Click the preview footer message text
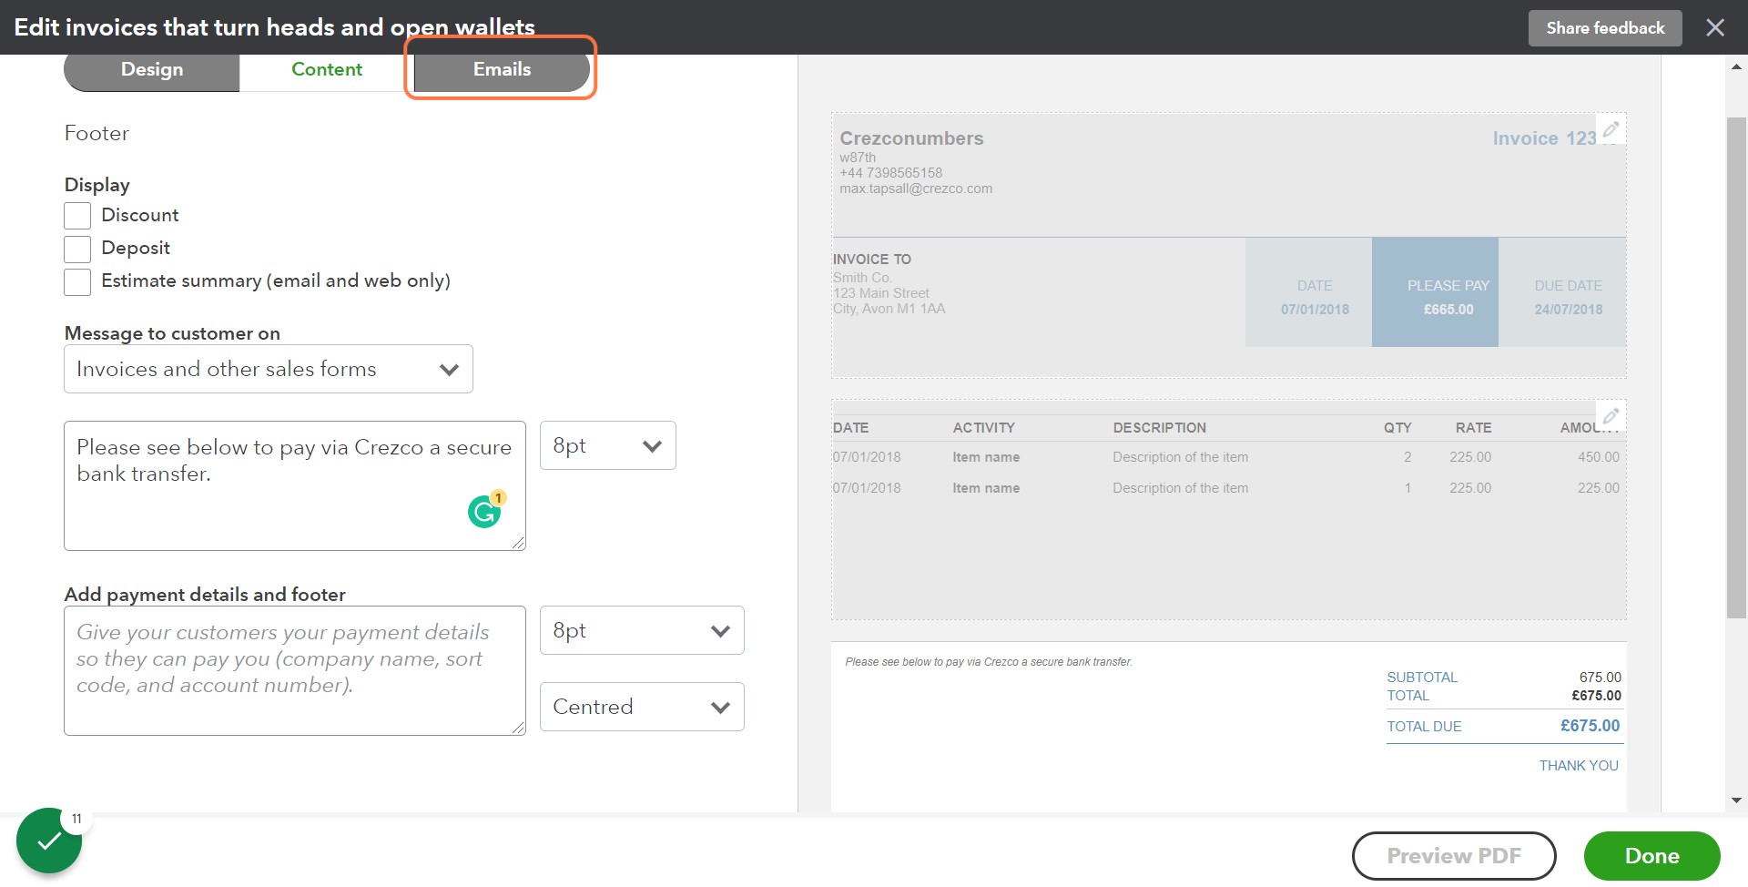Screen dimensions: 1748x887 click(989, 662)
